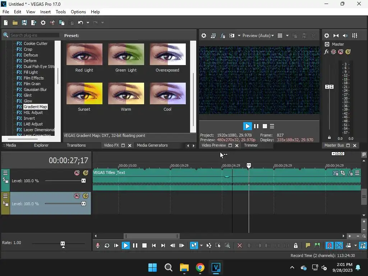Save the project with floppy icon
The image size is (368, 276).
pos(24,23)
